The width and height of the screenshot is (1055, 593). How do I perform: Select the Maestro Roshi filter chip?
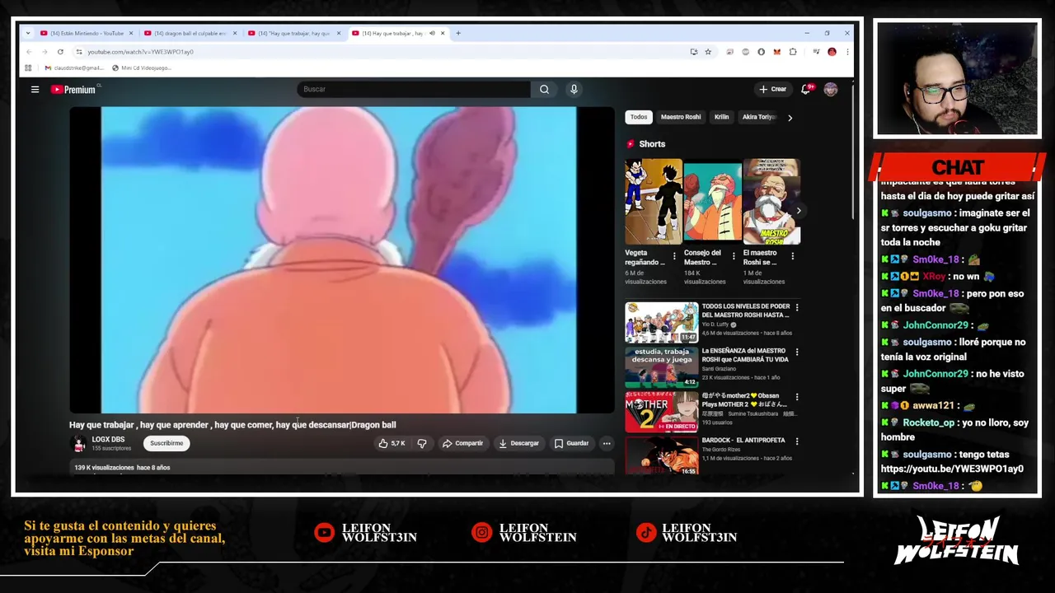(681, 117)
